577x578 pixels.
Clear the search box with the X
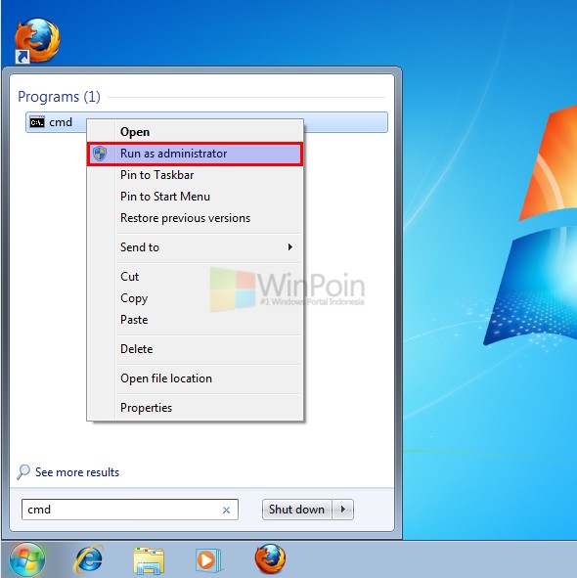226,510
